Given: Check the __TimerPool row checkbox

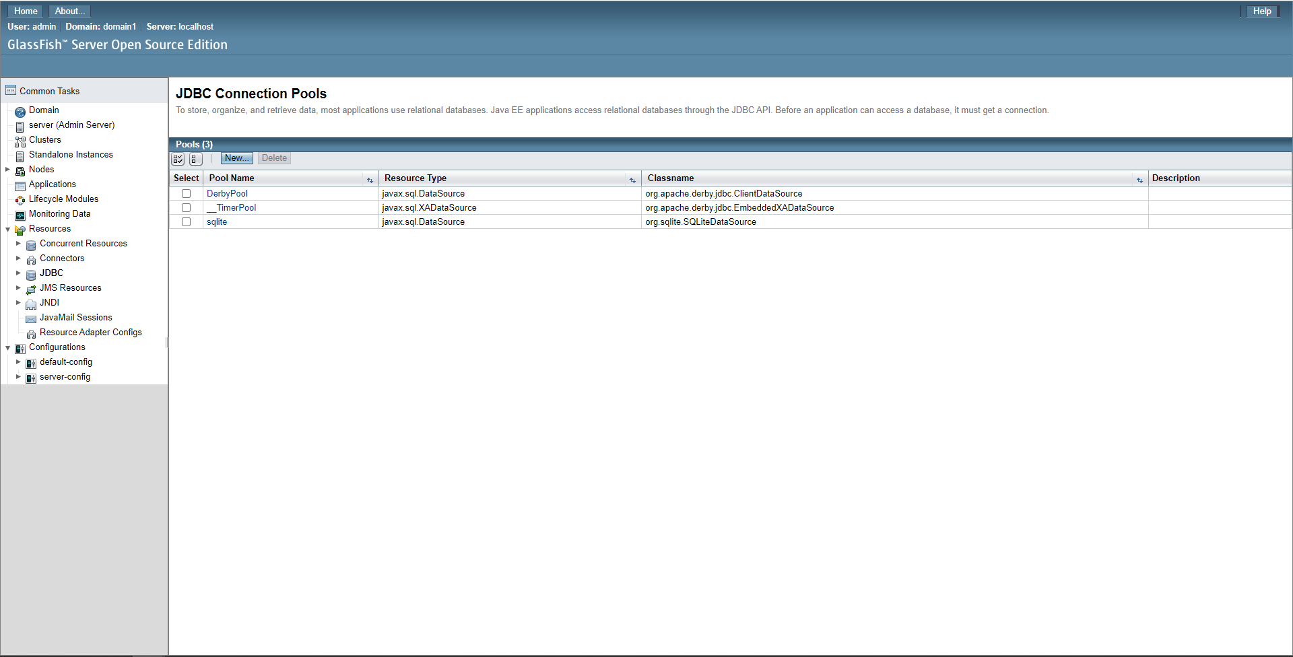Looking at the screenshot, I should [186, 207].
